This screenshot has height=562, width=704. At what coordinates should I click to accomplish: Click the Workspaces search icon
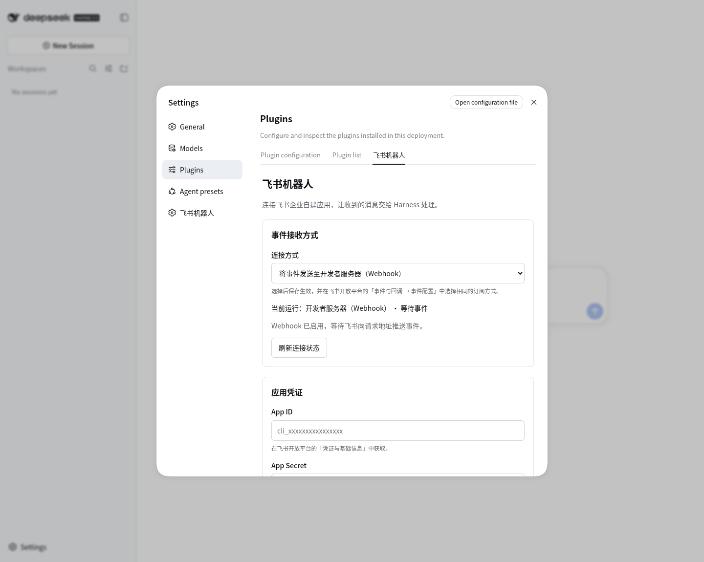(x=92, y=68)
